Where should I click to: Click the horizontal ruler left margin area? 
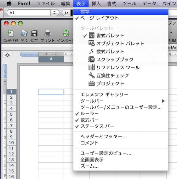tap(29, 54)
